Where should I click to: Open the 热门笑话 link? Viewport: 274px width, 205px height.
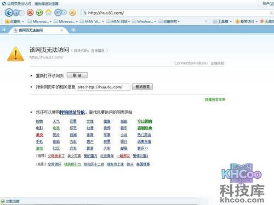coord(144,135)
